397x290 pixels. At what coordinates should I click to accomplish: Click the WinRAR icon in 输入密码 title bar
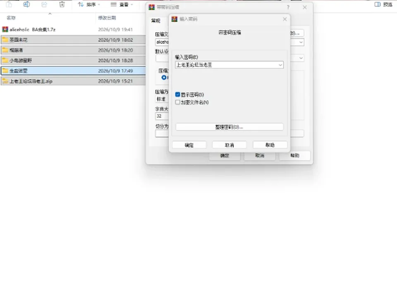click(175, 19)
